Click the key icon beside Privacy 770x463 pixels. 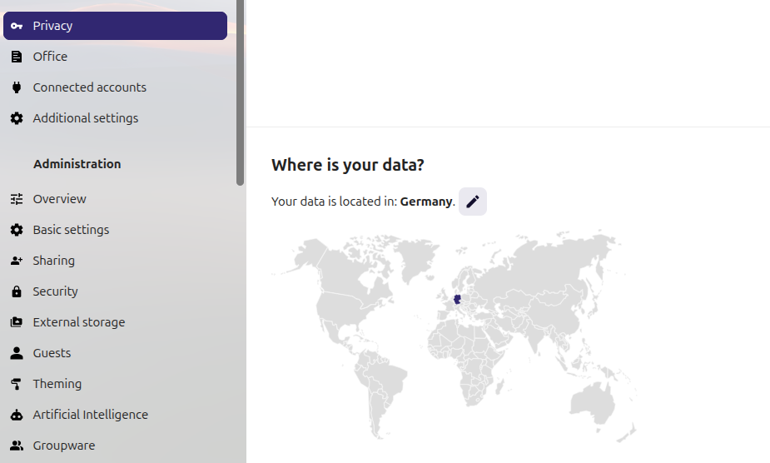[x=17, y=26]
